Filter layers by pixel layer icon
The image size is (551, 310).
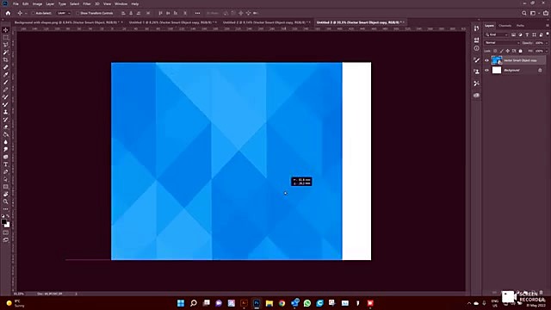[x=513, y=34]
